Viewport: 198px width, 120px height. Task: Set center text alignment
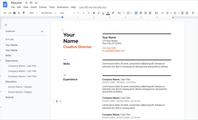[141, 13]
